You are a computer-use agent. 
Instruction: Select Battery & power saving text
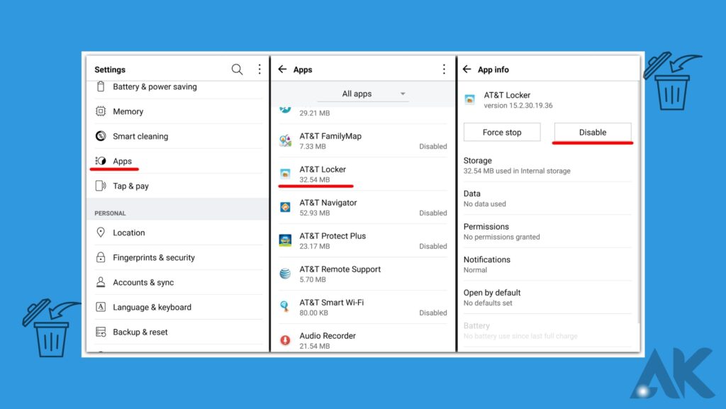pos(155,86)
